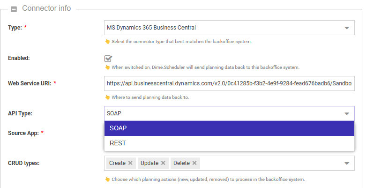Viewport: 366px width, 188px height.
Task: Click the Web Service URI field
Action: point(229,83)
